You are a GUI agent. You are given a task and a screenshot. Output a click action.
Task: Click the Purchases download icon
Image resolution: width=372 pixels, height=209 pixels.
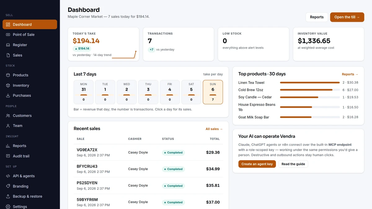point(8,96)
